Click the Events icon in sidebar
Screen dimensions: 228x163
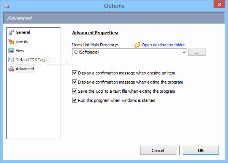[x=11, y=41]
